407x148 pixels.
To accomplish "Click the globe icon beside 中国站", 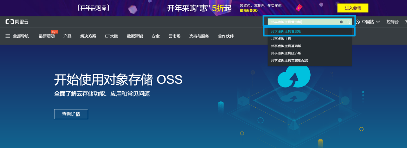I will pos(358,22).
